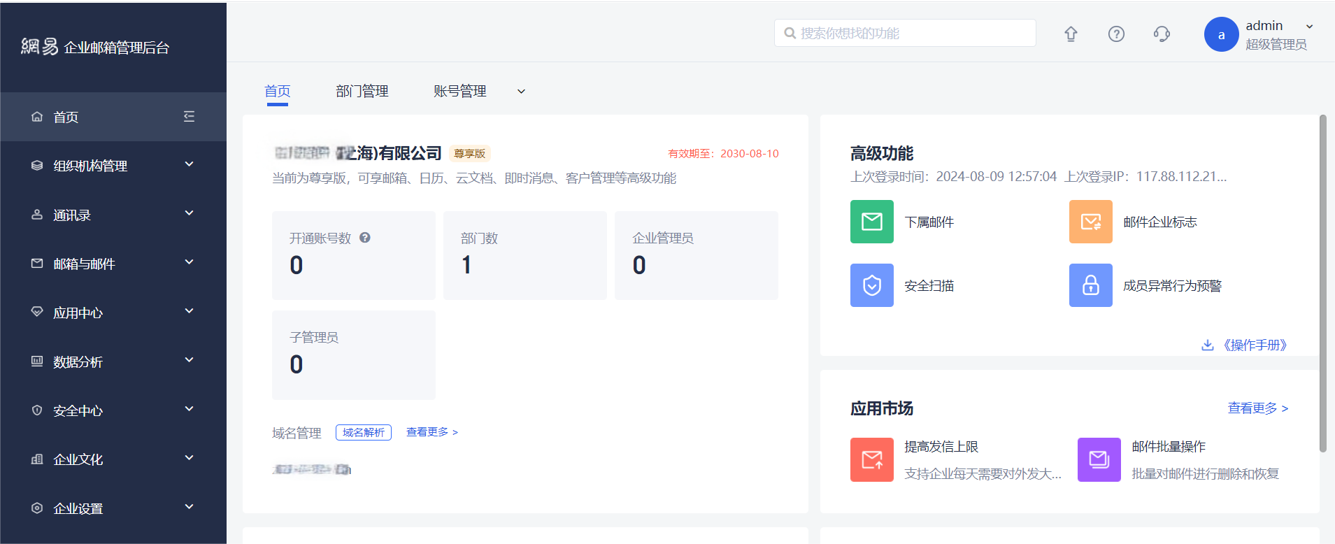Viewport: 1335px width, 544px height.
Task: Select 首页 text in the sidebar menu
Action: (66, 117)
